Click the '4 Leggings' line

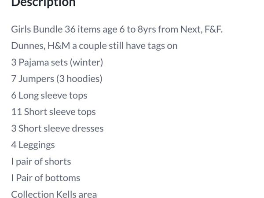(x=33, y=145)
